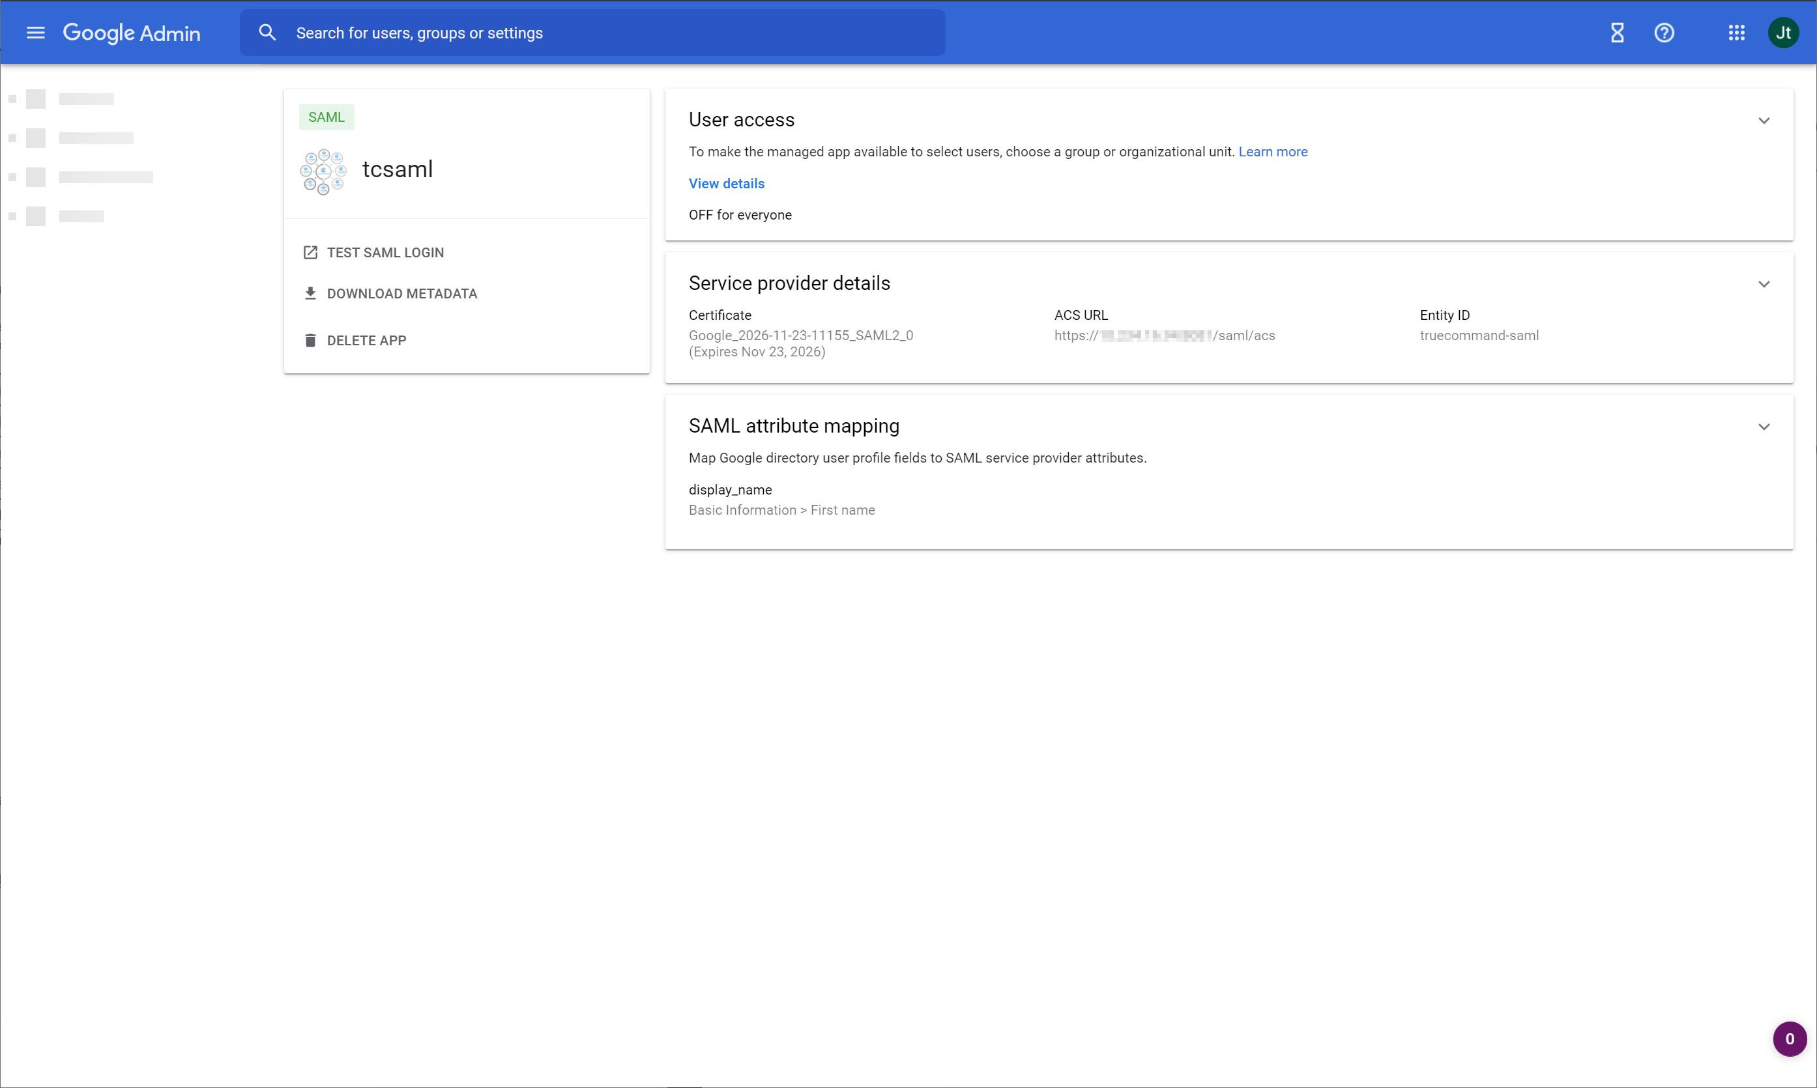Collapse the SAML attribute mapping section

(x=1764, y=426)
